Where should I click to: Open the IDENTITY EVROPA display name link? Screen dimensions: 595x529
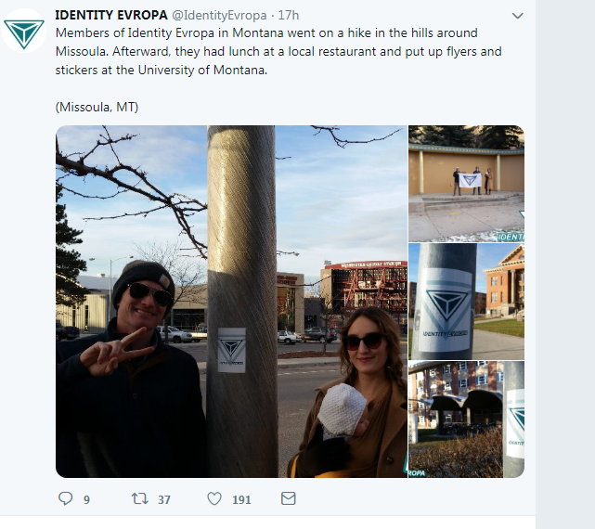pyautogui.click(x=111, y=15)
